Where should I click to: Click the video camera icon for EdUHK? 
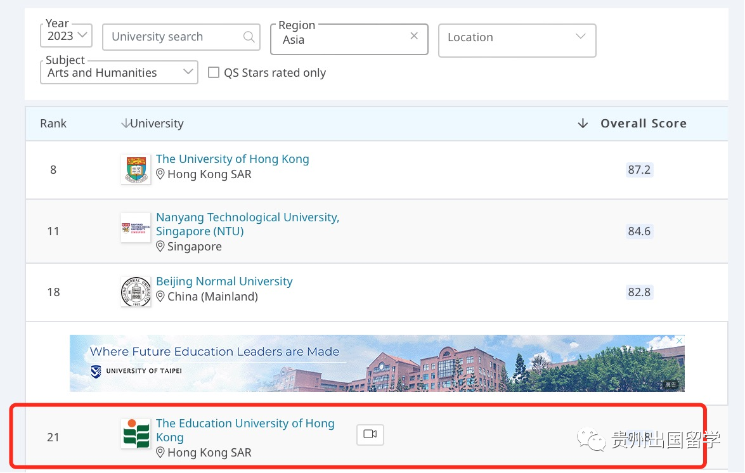[370, 434]
